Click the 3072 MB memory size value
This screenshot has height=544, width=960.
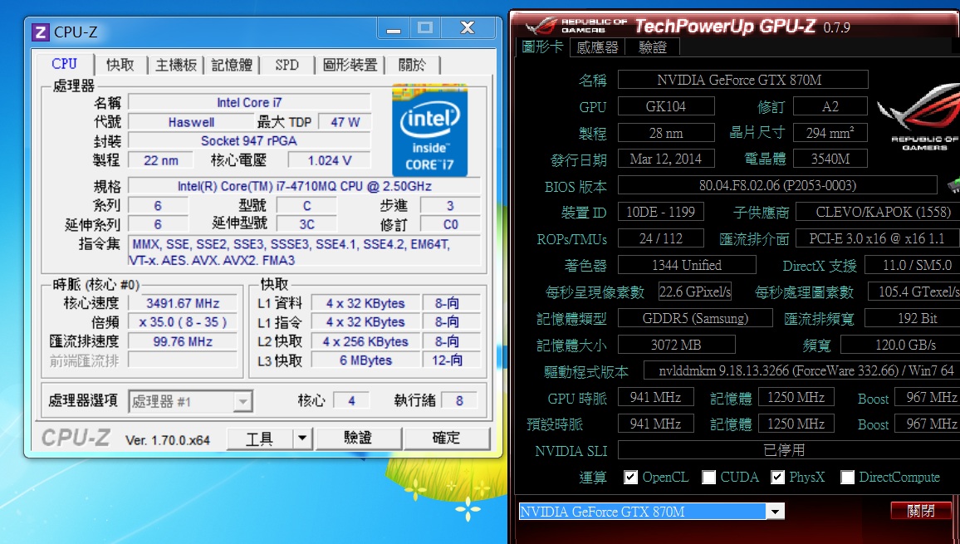click(x=677, y=345)
